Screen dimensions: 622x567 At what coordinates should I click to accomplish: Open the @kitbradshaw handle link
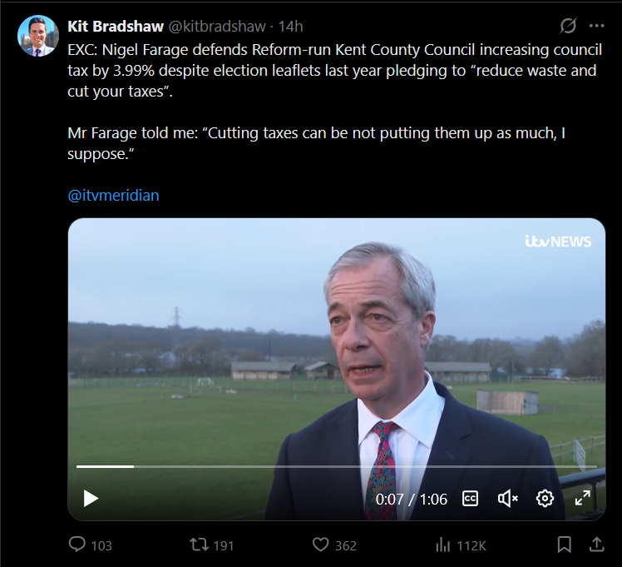tap(216, 27)
